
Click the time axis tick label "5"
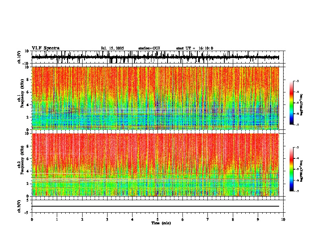(x=157, y=219)
